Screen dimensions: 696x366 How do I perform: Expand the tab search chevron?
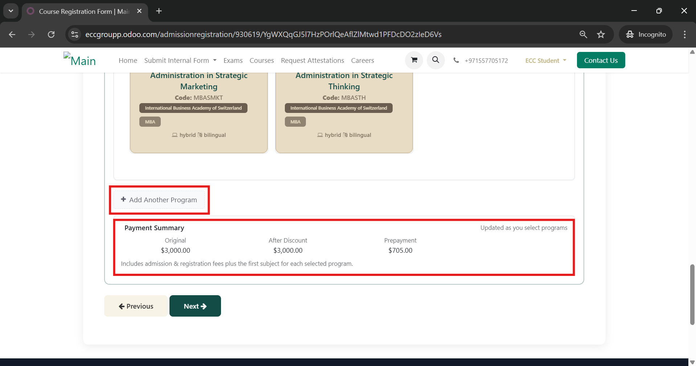click(x=11, y=11)
